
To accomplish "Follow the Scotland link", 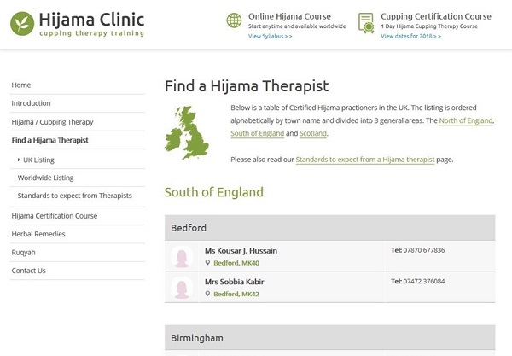I will pyautogui.click(x=313, y=134).
